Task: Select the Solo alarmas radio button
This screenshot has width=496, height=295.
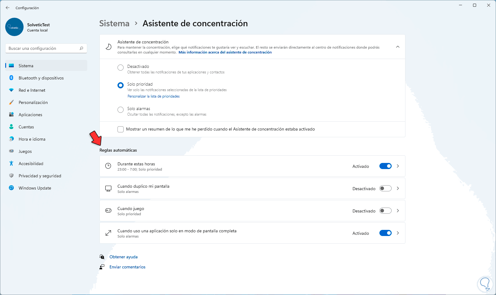Action: click(x=121, y=110)
